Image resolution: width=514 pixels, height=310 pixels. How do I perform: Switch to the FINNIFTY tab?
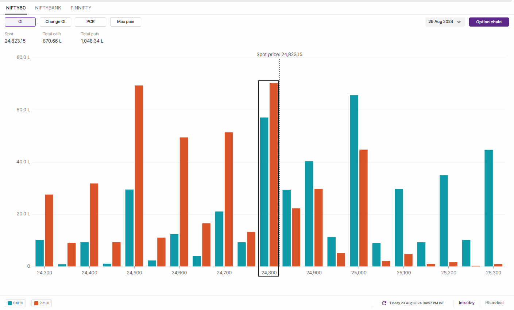click(81, 8)
